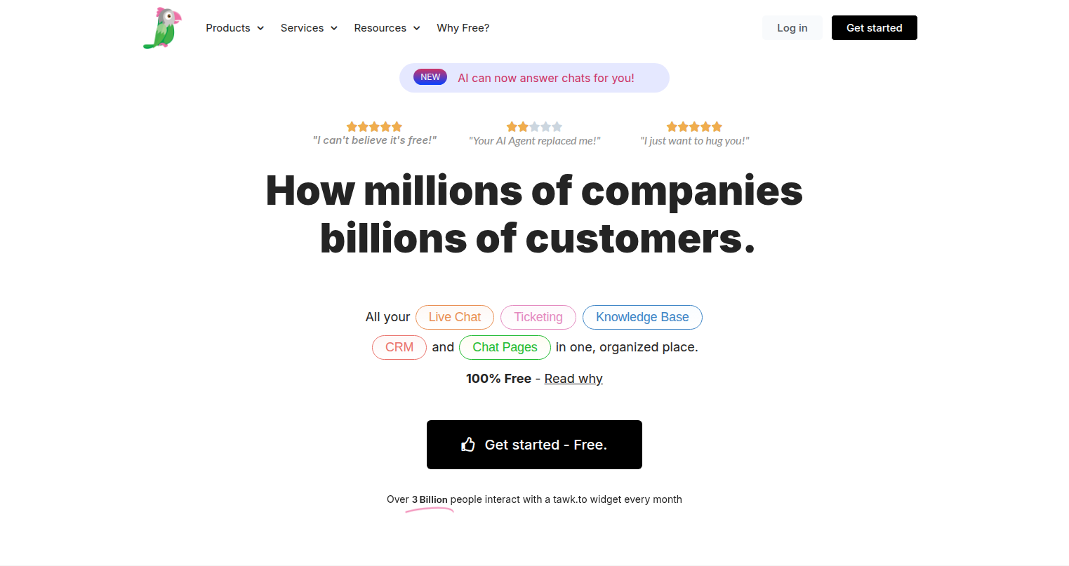The width and height of the screenshot is (1069, 566).
Task: Click the NEW badge in the banner
Action: 430,77
